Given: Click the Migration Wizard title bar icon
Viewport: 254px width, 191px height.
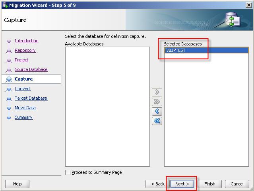Looking at the screenshot, I should click(5, 5).
